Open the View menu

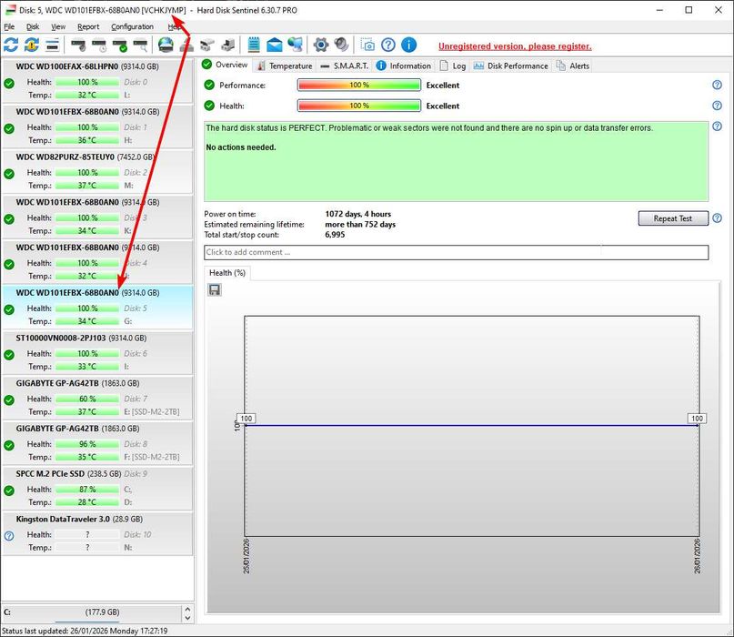[58, 26]
